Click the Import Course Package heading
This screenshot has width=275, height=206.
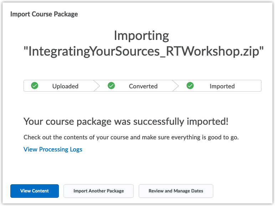(44, 14)
